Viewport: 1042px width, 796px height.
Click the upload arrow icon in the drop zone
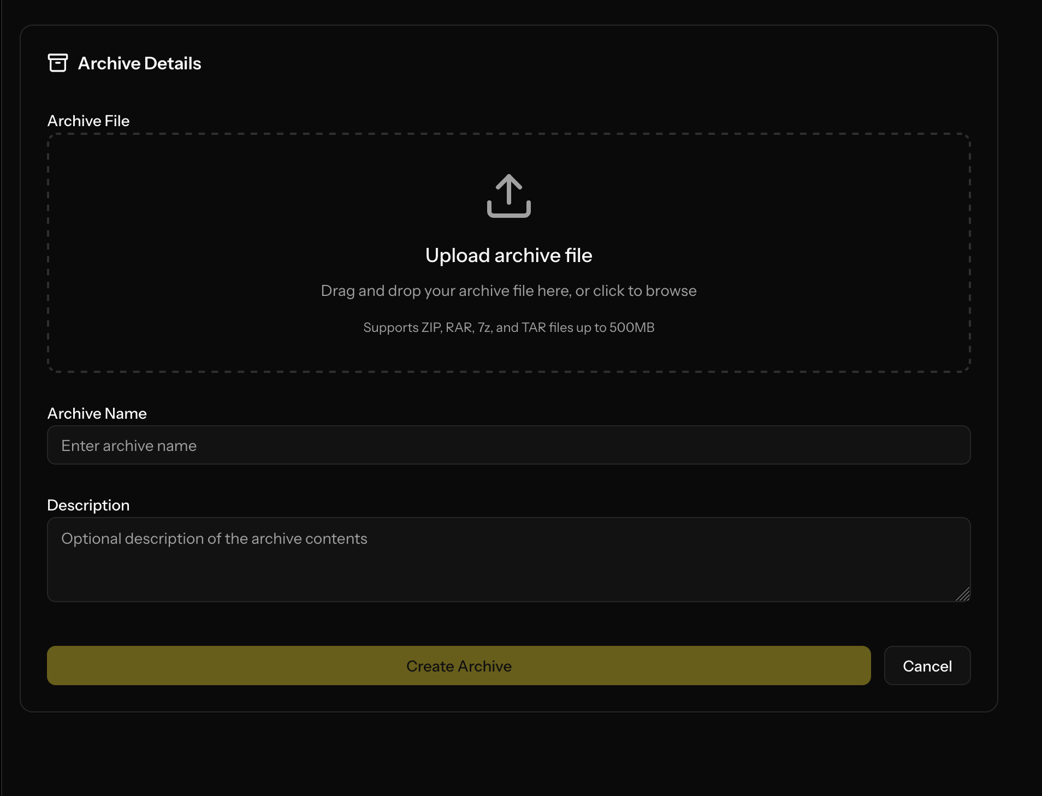pos(508,196)
